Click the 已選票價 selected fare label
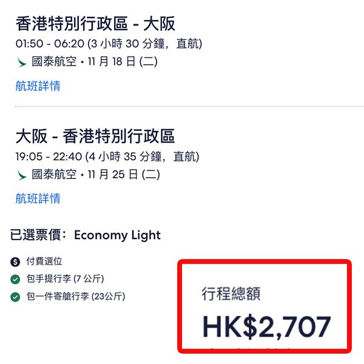The height and width of the screenshot is (364, 364). tap(38, 235)
